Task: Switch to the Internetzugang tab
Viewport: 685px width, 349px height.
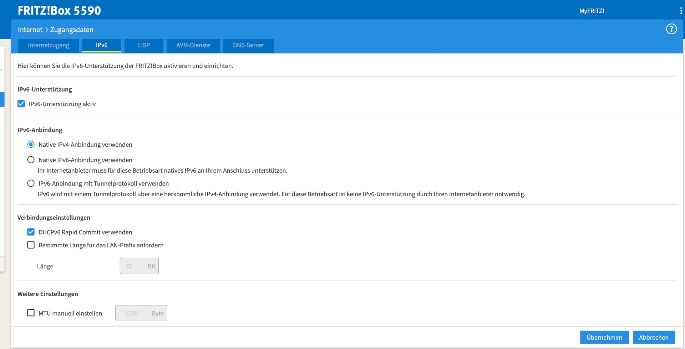Action: [x=49, y=45]
